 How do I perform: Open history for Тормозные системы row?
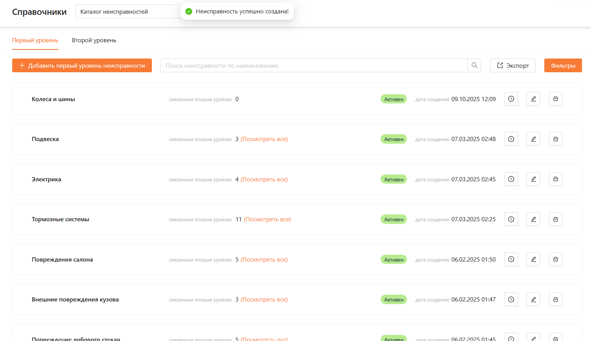pyautogui.click(x=511, y=219)
